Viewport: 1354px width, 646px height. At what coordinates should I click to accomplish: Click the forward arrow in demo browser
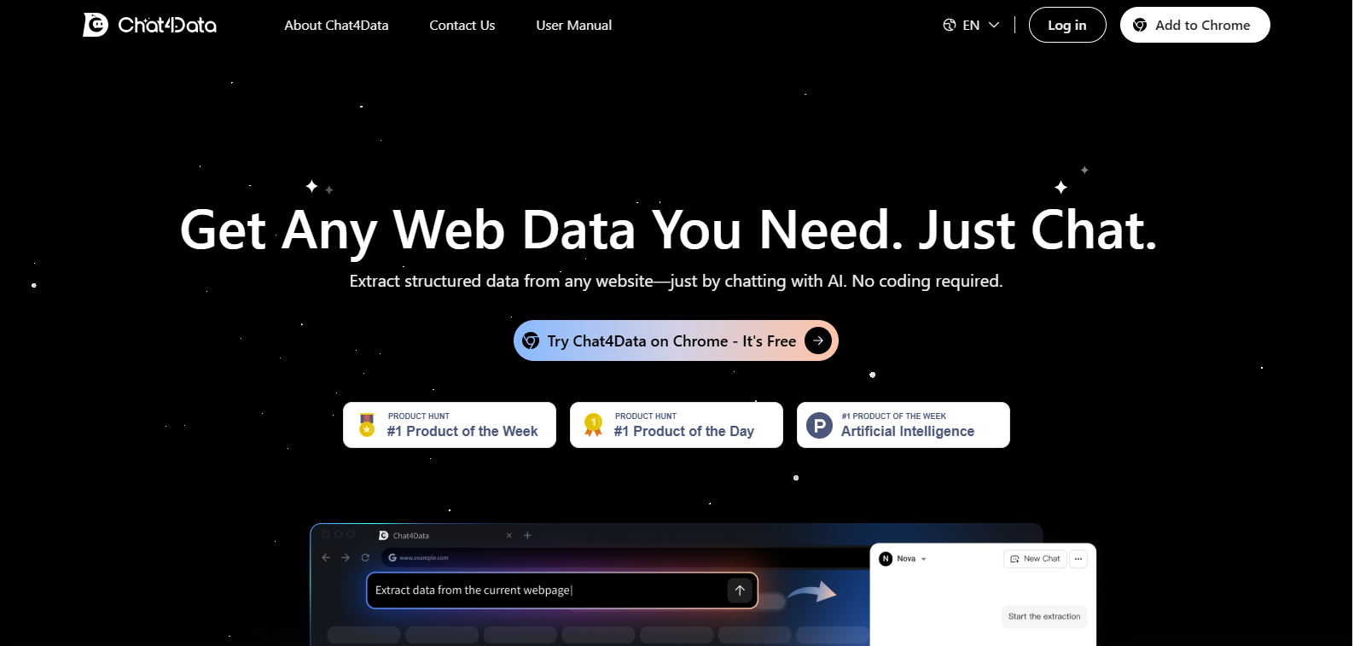[x=346, y=557]
